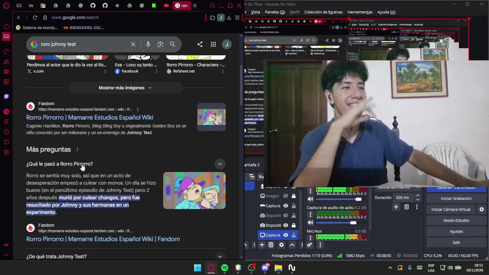This screenshot has width=489, height=275.
Task: Start Google voice search microphone
Action: pyautogui.click(x=148, y=44)
